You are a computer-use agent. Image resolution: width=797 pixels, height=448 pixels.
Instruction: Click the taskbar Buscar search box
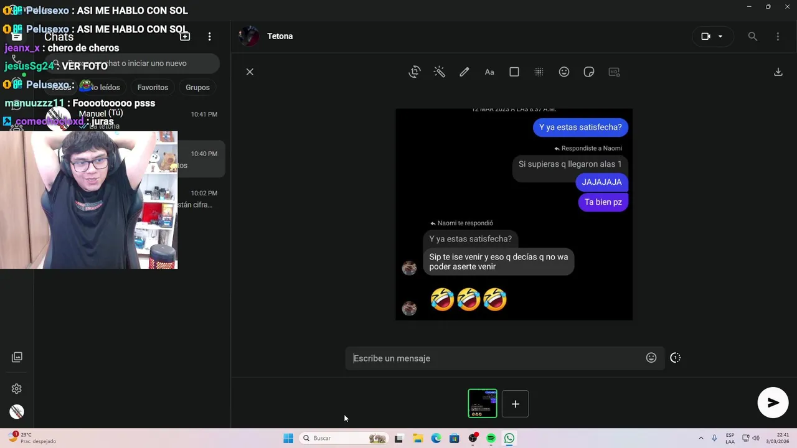(344, 438)
